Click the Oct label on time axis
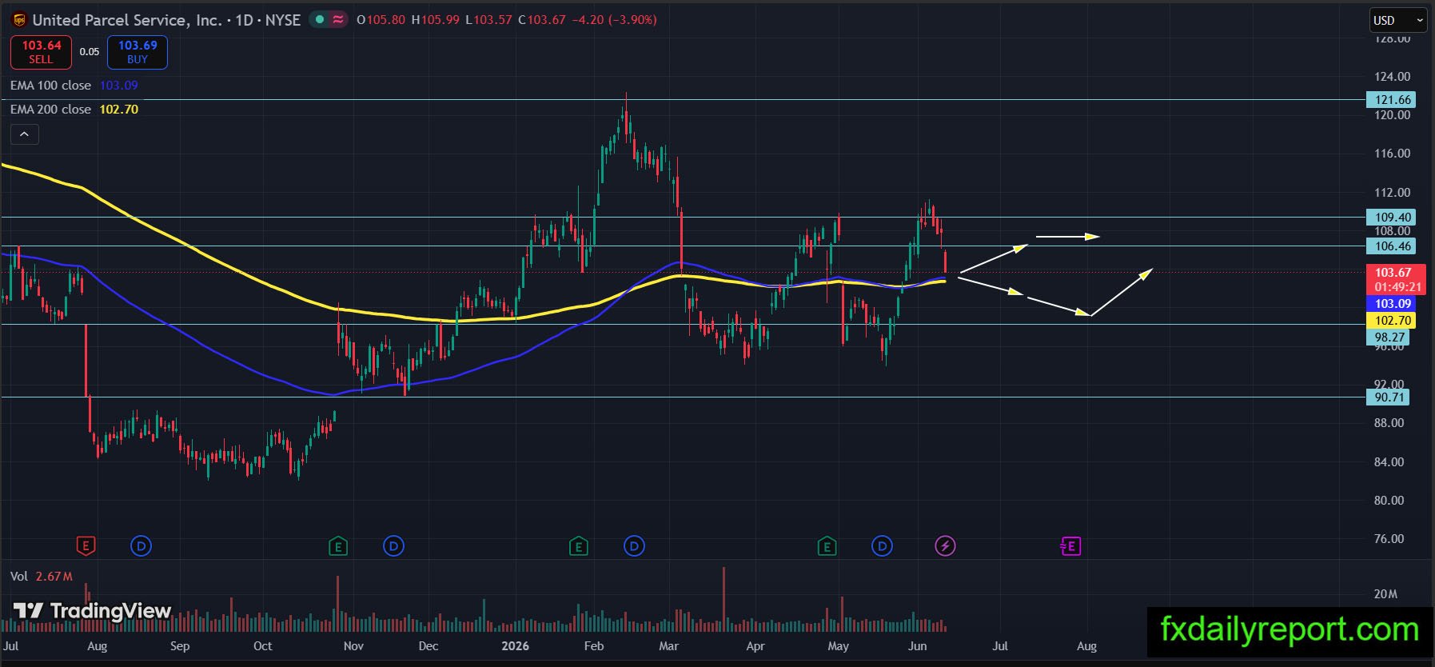The width and height of the screenshot is (1435, 667). (262, 646)
